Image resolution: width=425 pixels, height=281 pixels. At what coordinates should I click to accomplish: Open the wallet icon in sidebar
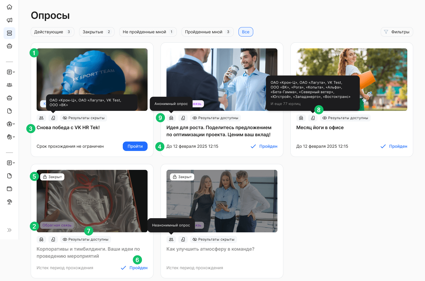click(9, 189)
